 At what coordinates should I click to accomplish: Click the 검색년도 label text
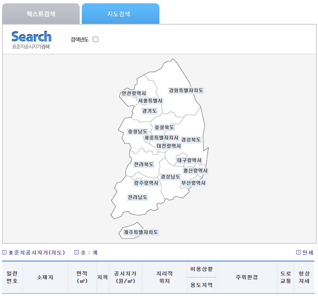80,39
